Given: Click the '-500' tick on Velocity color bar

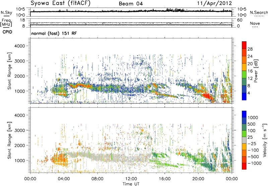Looking at the screenshot, I should [253, 157].
